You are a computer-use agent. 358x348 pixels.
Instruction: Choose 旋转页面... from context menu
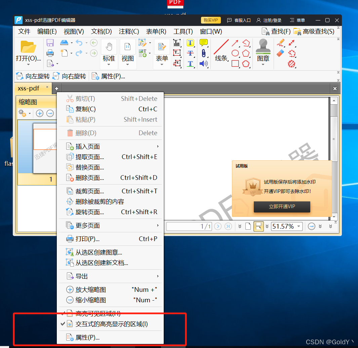(110, 212)
